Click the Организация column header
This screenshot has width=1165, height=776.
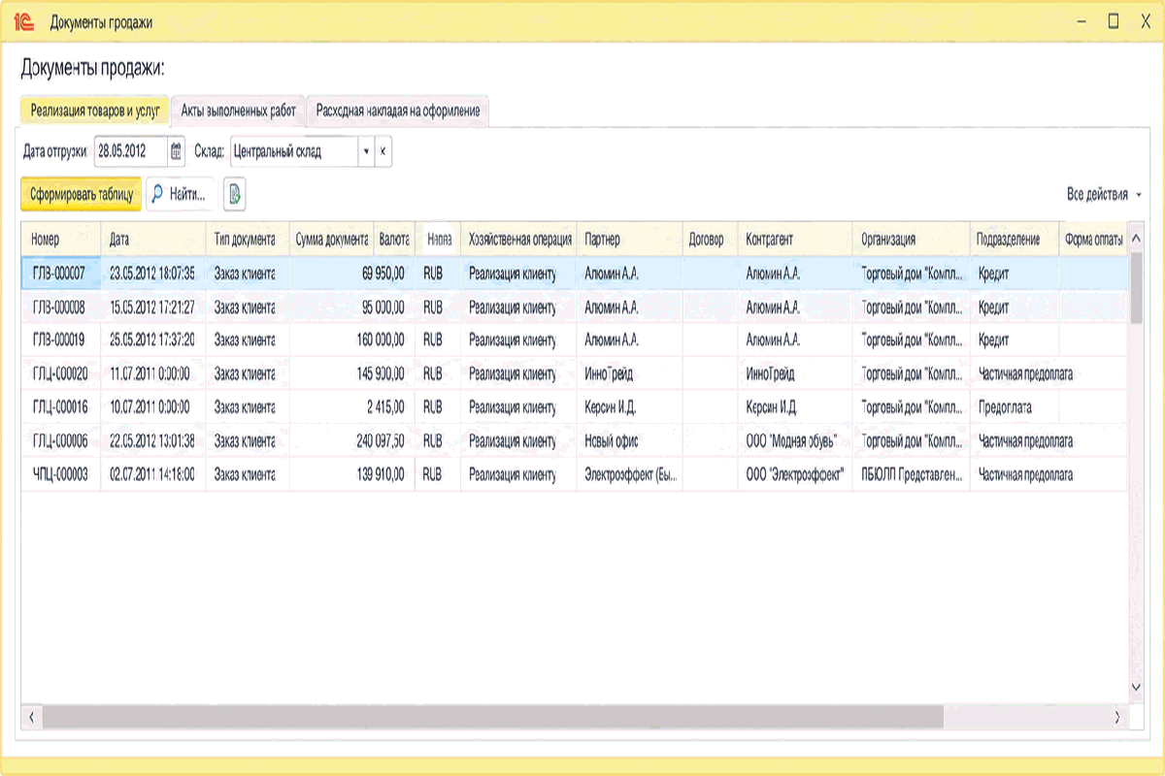tap(911, 239)
